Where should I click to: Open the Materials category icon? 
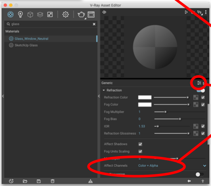pyautogui.click(x=11, y=15)
